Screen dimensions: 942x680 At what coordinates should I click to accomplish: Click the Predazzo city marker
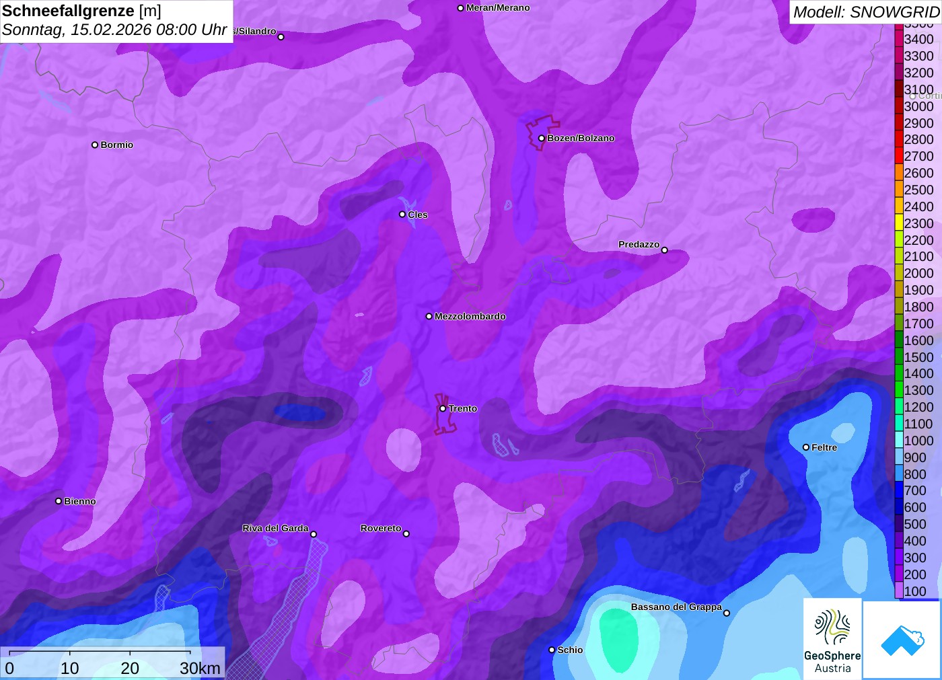(665, 250)
